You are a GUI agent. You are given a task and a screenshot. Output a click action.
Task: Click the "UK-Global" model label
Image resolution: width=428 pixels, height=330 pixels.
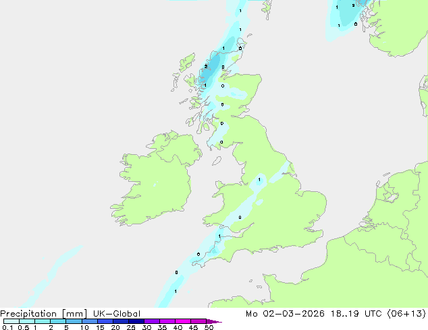point(117,314)
